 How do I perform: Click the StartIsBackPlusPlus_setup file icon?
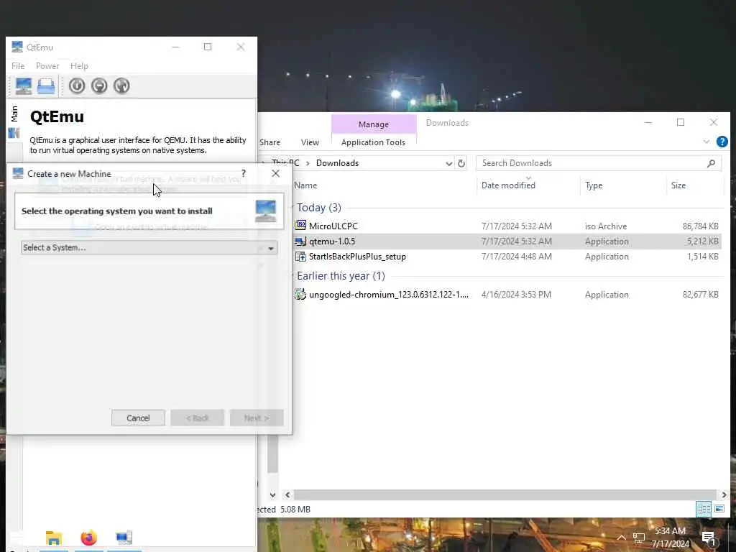(x=300, y=257)
